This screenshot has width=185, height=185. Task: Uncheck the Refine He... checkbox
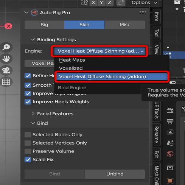click(28, 76)
